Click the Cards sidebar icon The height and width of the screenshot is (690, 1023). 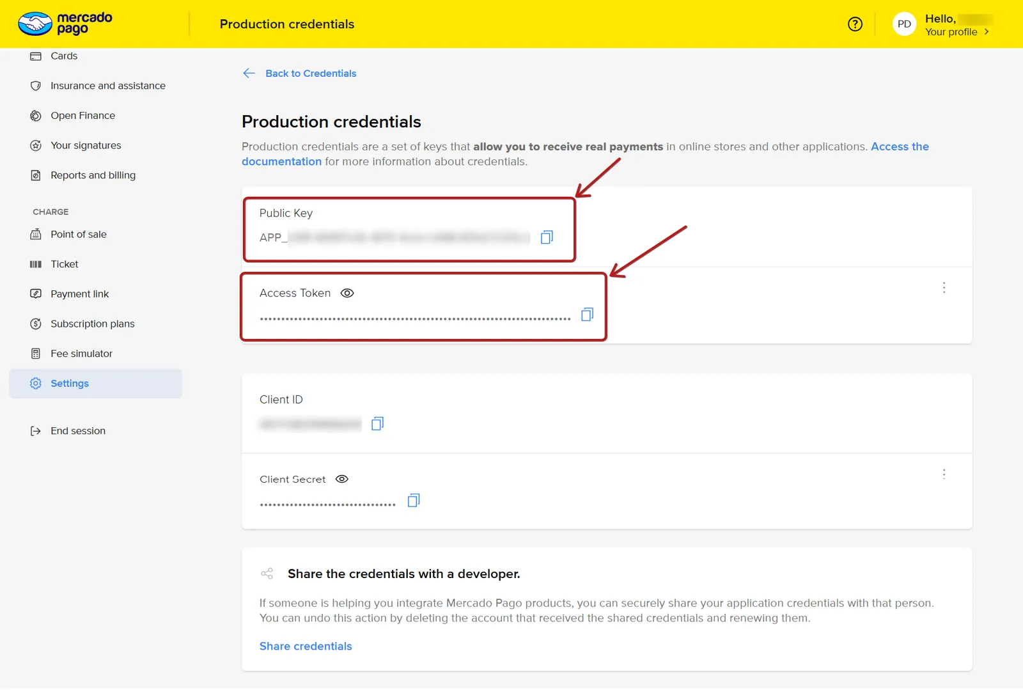(x=36, y=56)
